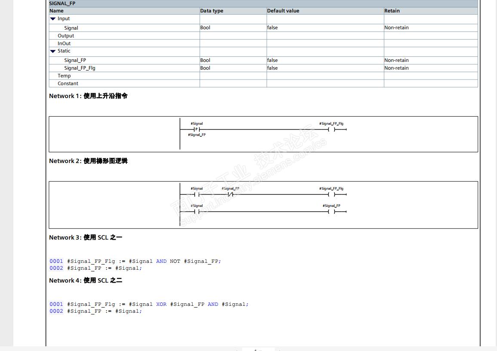Click Network 4 statement #Signal_FP := #Signal
497x351 pixels.
(x=104, y=311)
